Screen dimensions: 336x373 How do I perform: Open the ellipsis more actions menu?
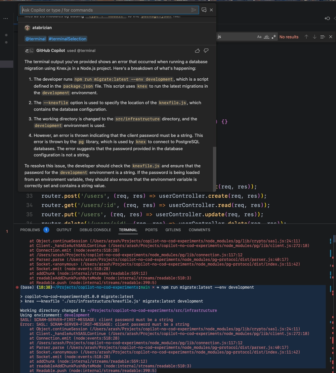click(6, 19)
